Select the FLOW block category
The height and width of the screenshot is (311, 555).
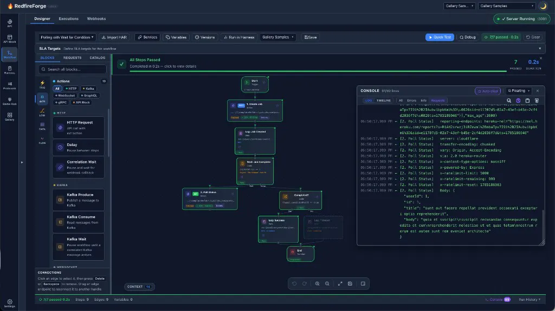(x=42, y=140)
